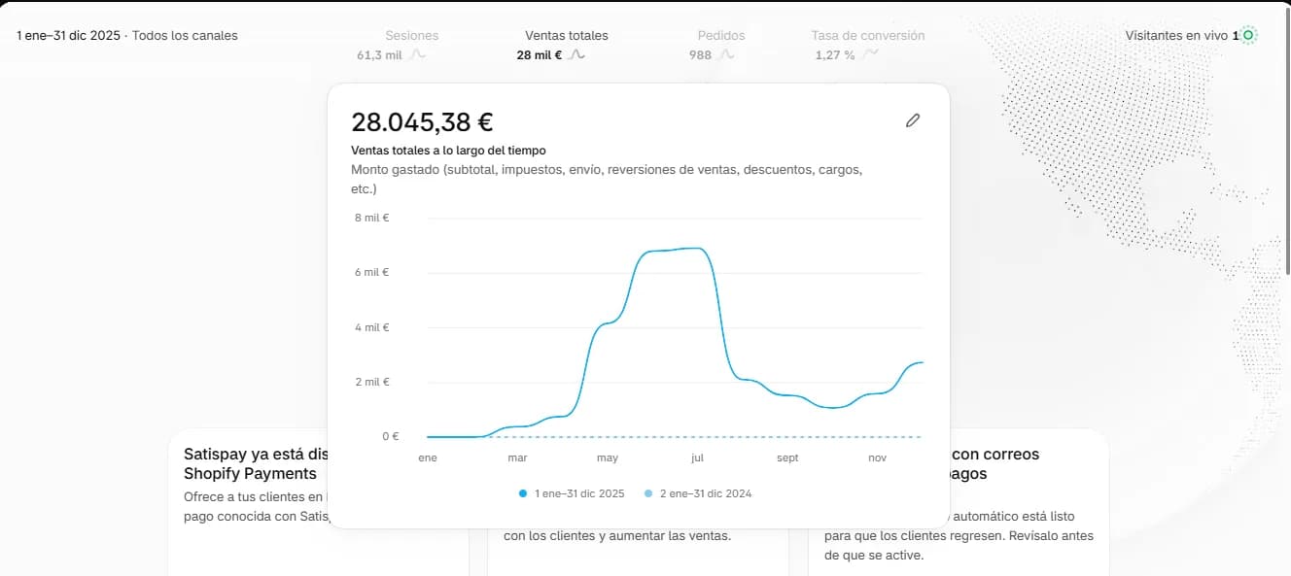The width and height of the screenshot is (1291, 576).
Task: Click the green live visitors indicator
Action: click(1249, 35)
